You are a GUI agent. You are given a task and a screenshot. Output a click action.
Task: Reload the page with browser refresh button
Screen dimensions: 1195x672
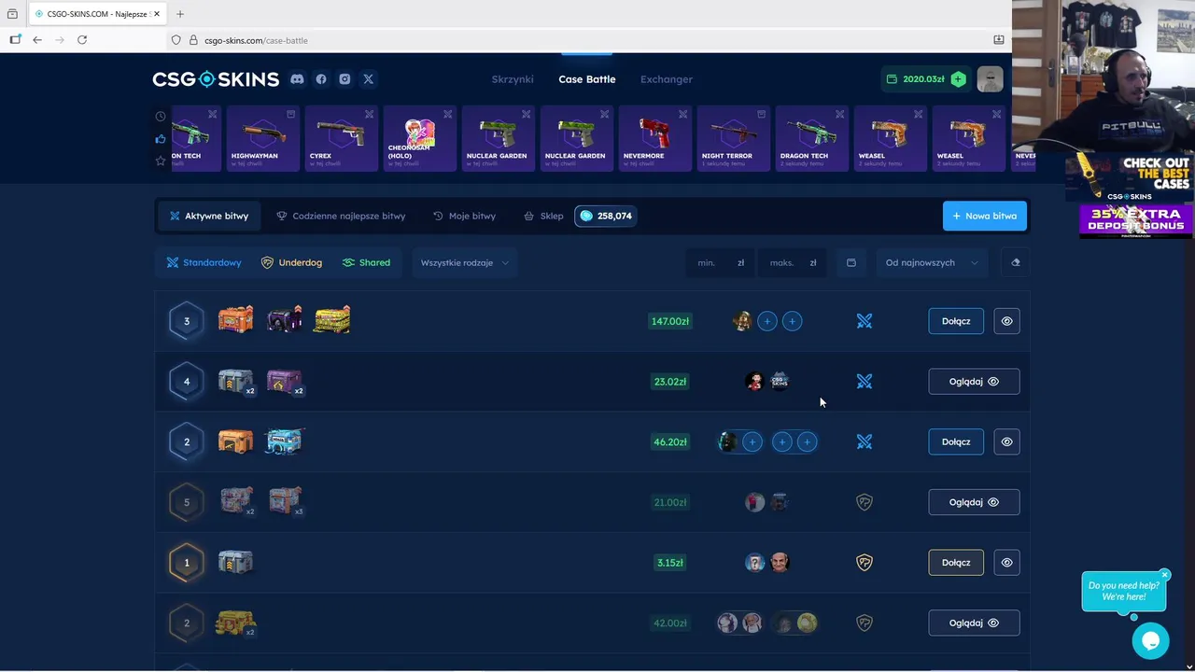point(82,40)
